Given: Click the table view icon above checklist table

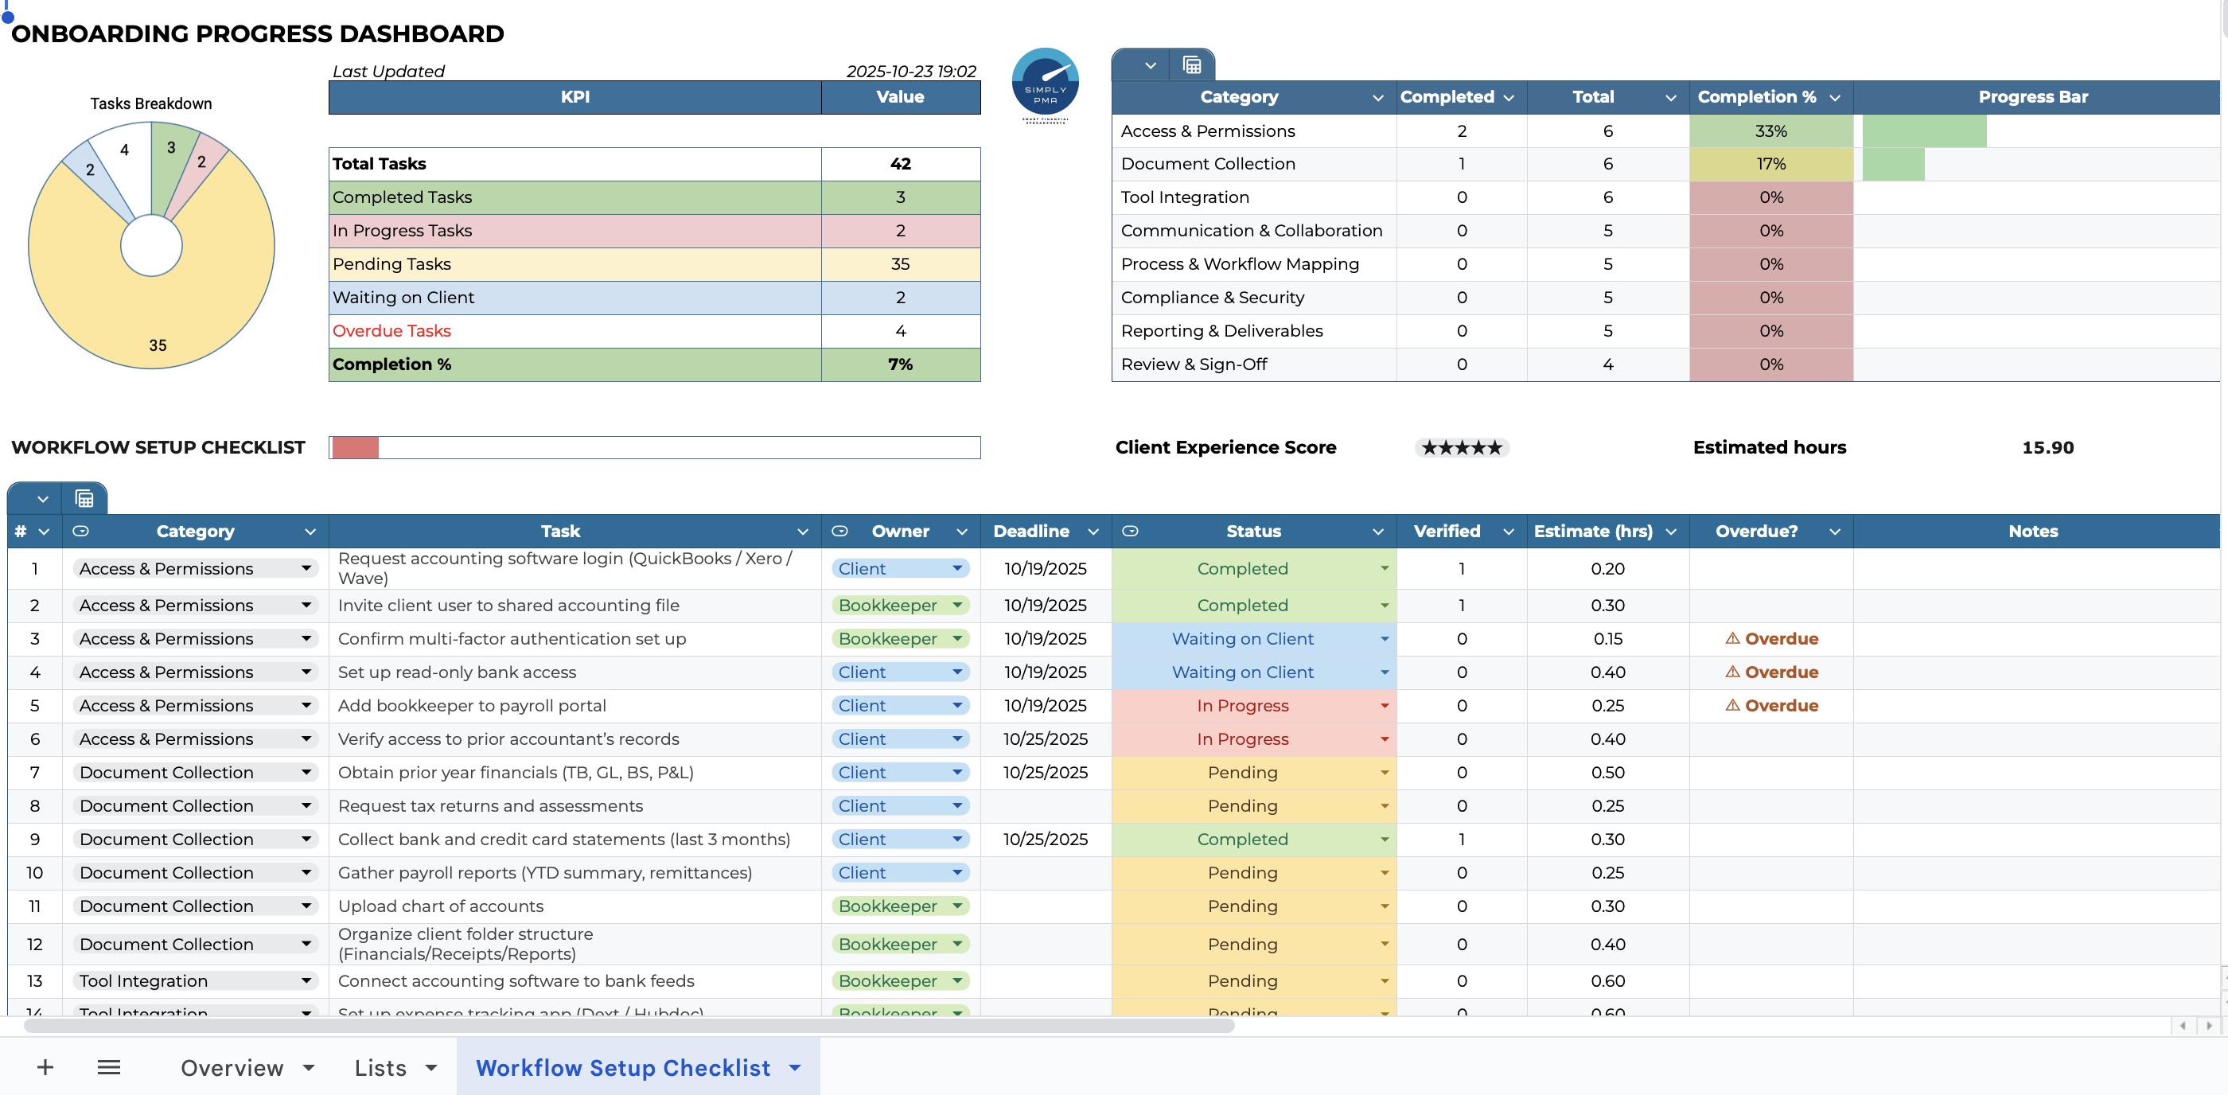Looking at the screenshot, I should pos(84,499).
